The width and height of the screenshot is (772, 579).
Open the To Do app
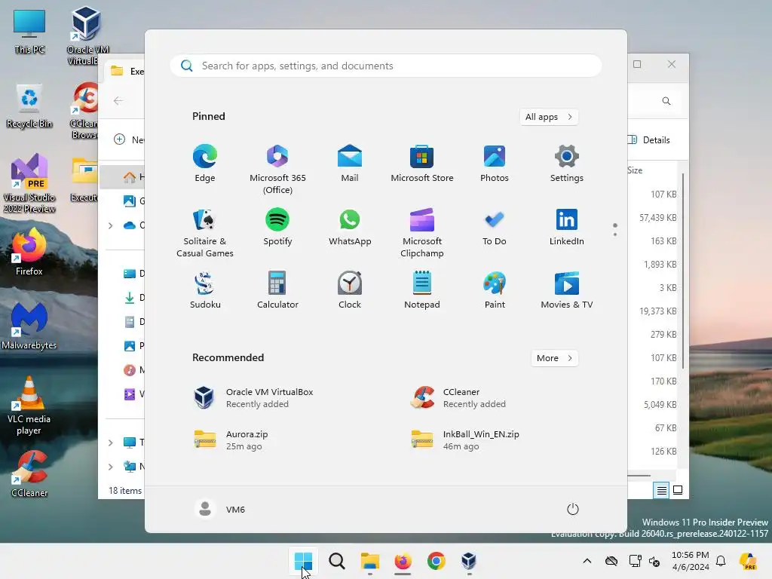[x=495, y=227]
